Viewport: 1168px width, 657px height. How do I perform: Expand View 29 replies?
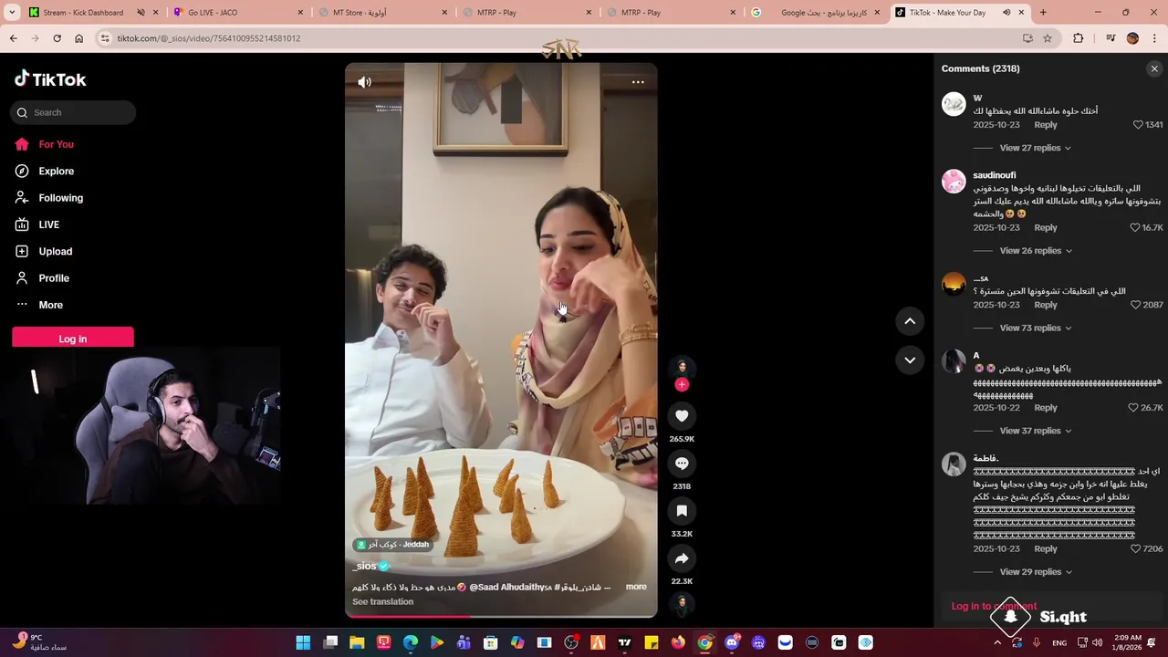[1035, 572]
